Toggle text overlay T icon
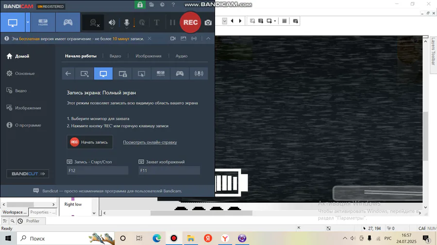 pos(157,22)
